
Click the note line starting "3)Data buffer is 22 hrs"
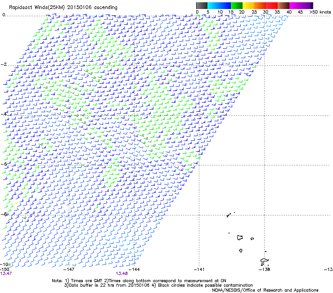[158, 285]
